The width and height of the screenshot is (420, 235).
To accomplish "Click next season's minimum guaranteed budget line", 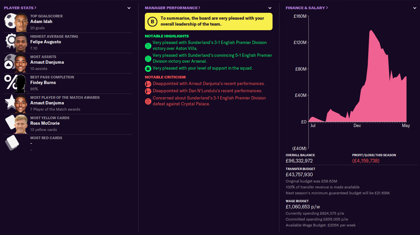I will (x=338, y=193).
